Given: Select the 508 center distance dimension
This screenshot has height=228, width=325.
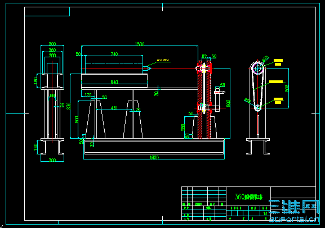Looking at the screenshot, I should tap(287, 88).
